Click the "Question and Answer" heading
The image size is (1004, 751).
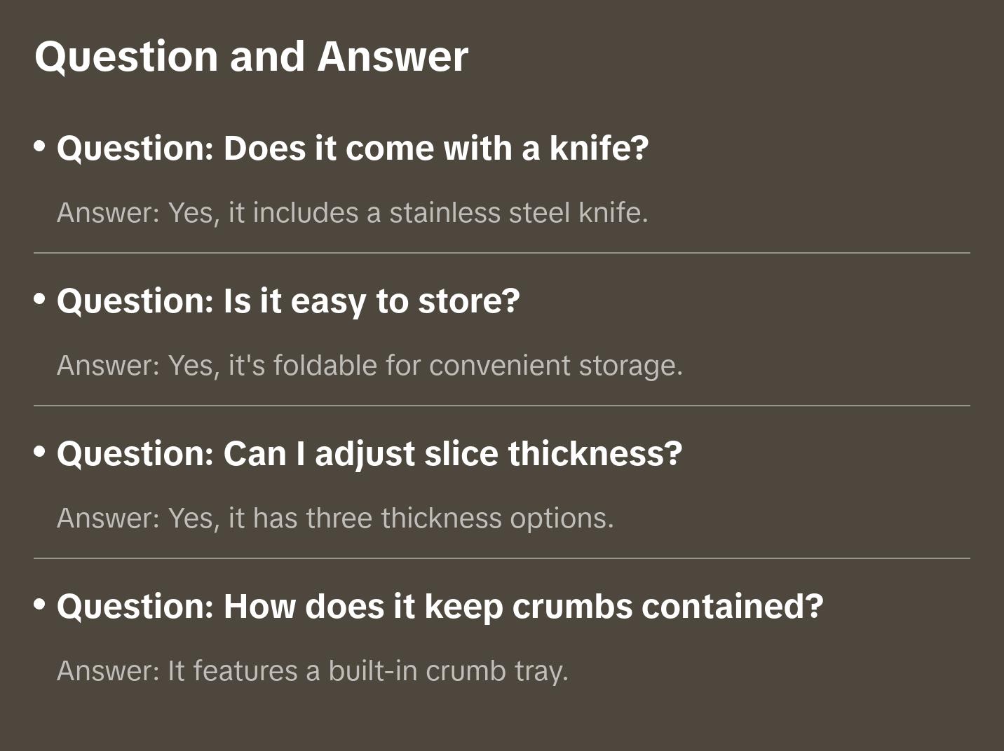251,56
